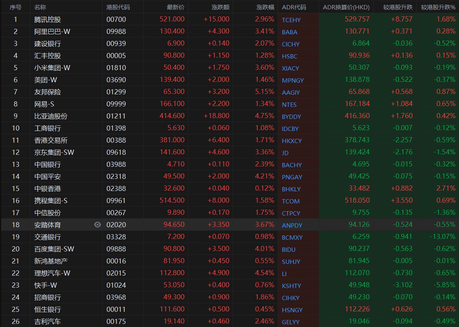Open the CIHKY ADR code link
459x327 pixels.
[x=291, y=298]
